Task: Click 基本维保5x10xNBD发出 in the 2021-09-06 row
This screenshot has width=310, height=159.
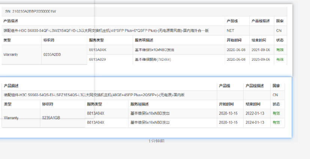Action: 154,50
